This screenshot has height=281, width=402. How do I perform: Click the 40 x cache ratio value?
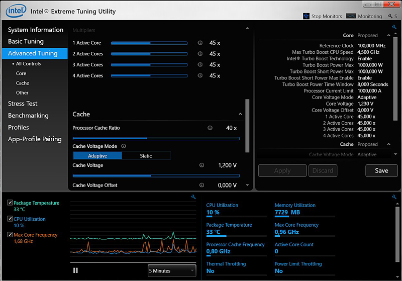[x=231, y=128]
